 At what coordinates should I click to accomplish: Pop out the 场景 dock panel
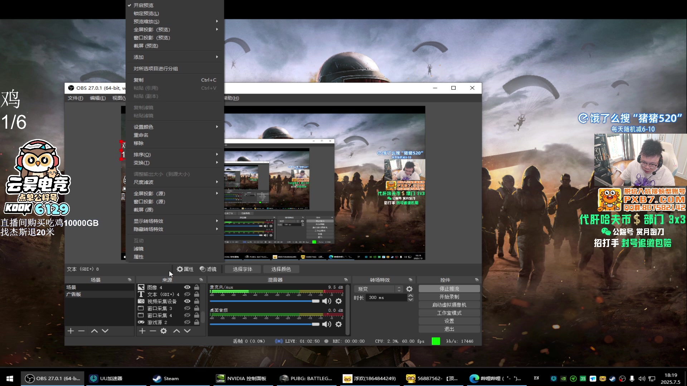tap(130, 280)
